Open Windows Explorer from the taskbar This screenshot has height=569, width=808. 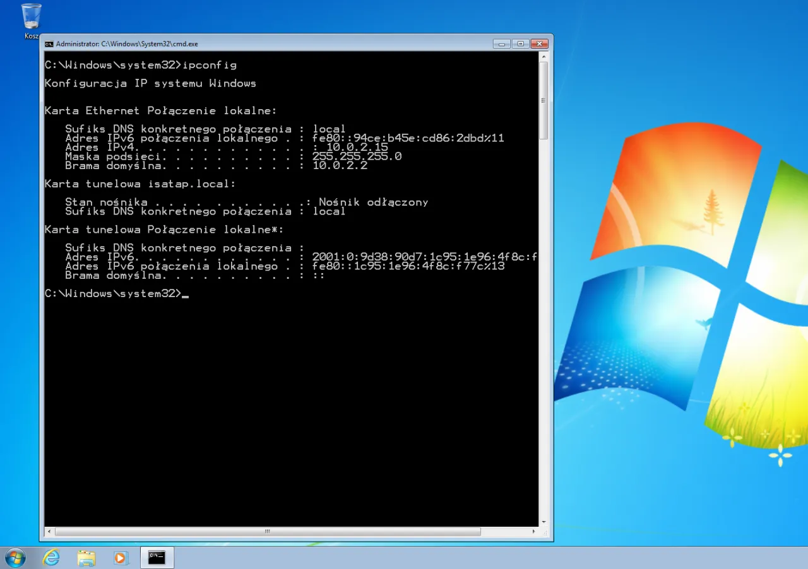pyautogui.click(x=86, y=557)
